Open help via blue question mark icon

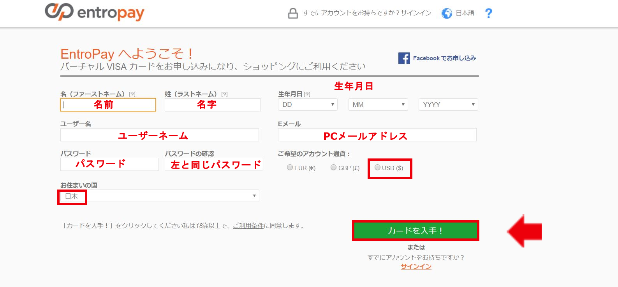click(x=488, y=13)
